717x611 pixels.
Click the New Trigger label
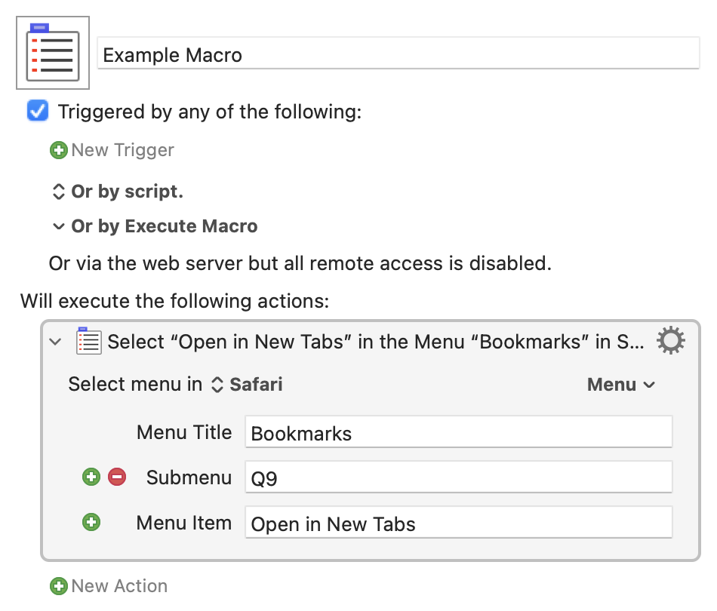coord(122,150)
